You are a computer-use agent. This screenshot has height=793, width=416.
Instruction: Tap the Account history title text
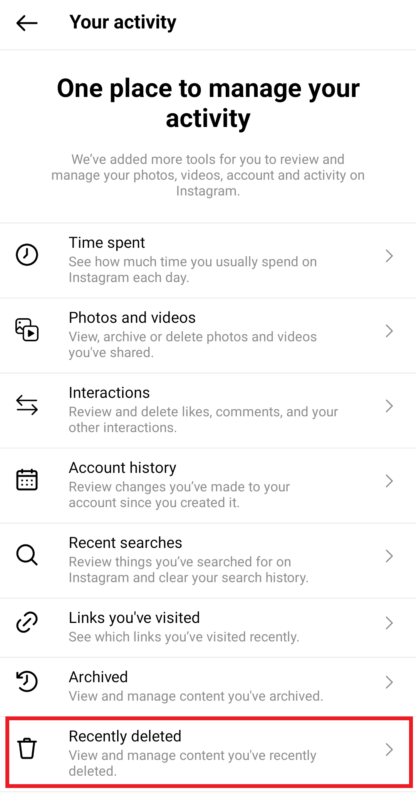pos(122,468)
